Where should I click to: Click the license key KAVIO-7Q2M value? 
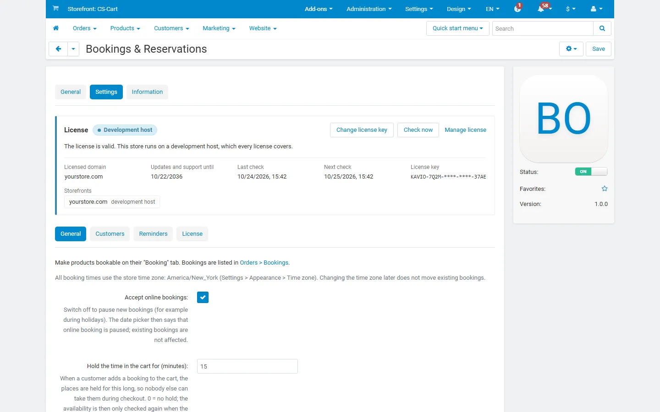448,177
